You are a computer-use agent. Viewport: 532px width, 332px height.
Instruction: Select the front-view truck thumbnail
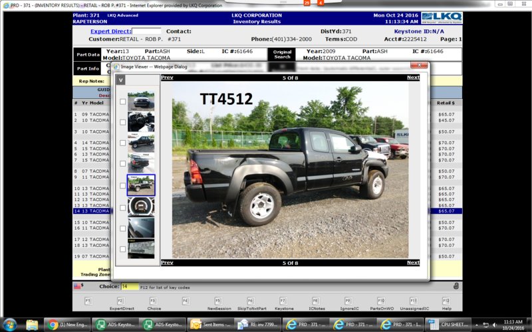[x=141, y=101]
